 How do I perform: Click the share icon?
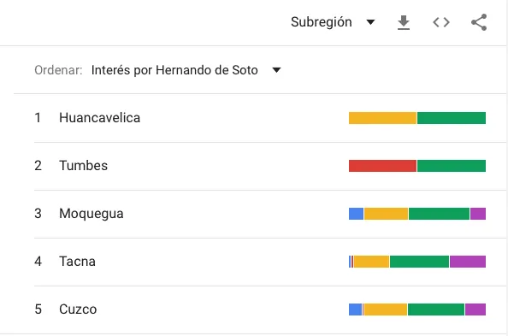479,22
